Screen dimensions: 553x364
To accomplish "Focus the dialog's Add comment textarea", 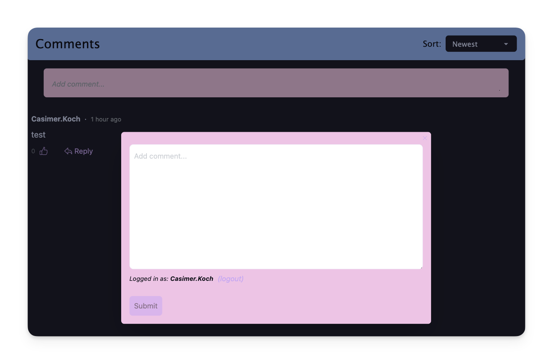I will tap(276, 207).
